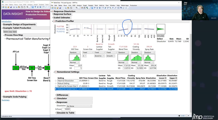Choose Optimal for Screen Size 5 setting
The width and height of the screenshot is (218, 120).
[56, 86]
